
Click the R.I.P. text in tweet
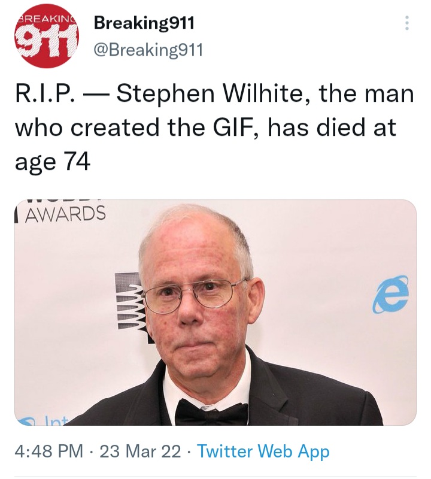point(44,94)
